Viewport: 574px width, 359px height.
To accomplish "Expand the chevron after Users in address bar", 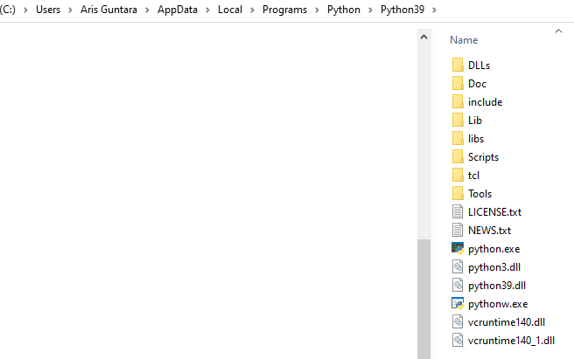I will click(x=70, y=10).
